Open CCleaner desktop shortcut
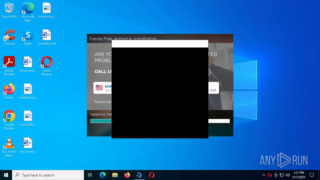Viewport: 320px width, 180px height. (9, 37)
